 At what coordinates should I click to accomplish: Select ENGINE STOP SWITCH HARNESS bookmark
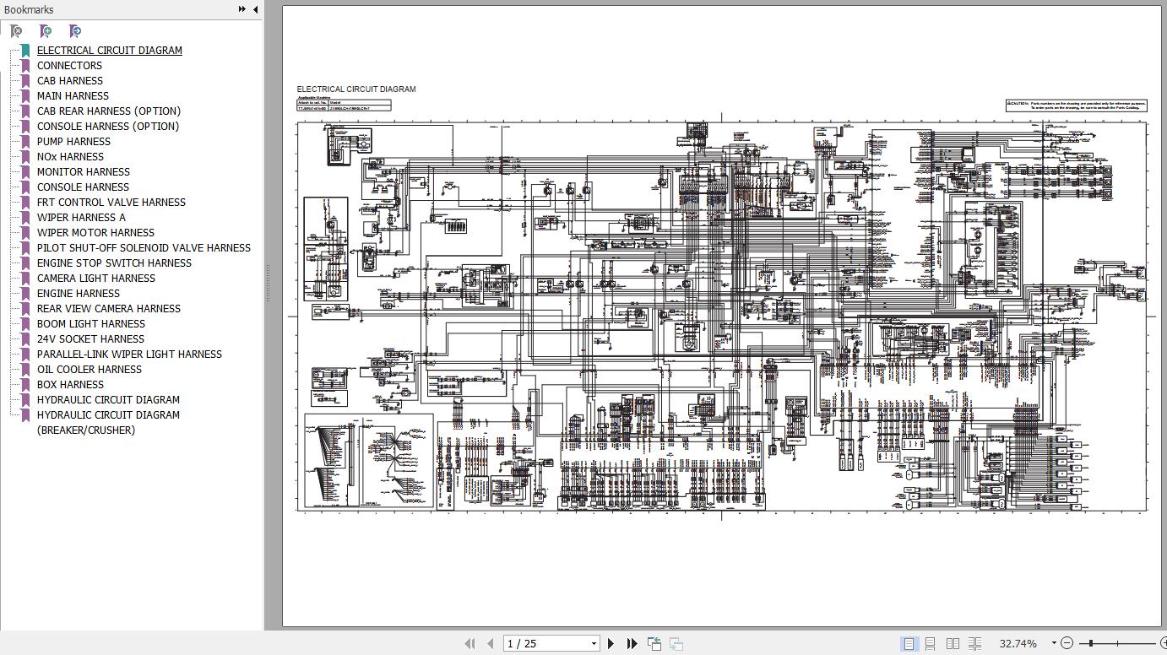114,263
